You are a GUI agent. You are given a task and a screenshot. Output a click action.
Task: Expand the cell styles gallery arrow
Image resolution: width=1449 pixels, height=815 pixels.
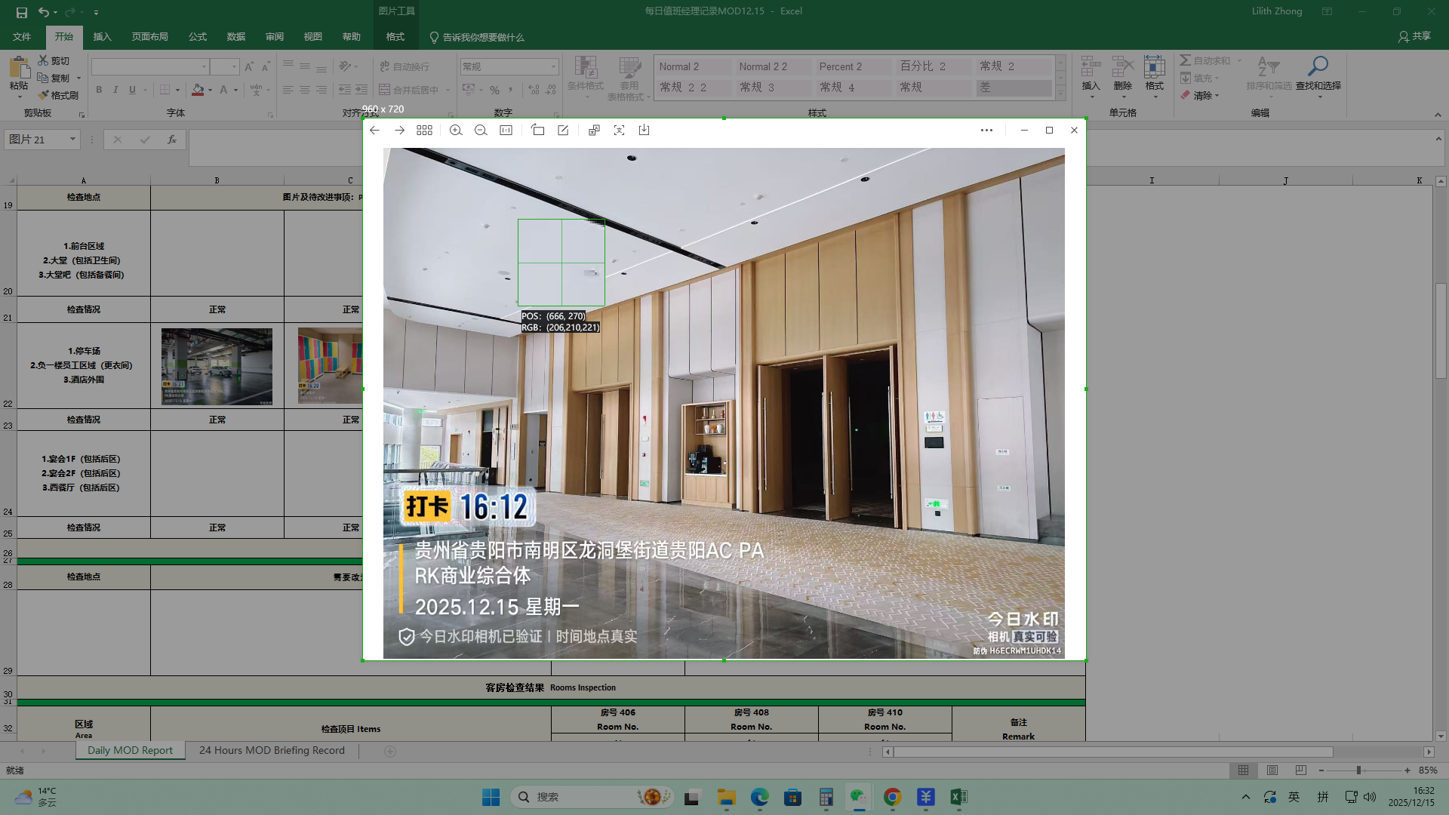tap(1060, 94)
